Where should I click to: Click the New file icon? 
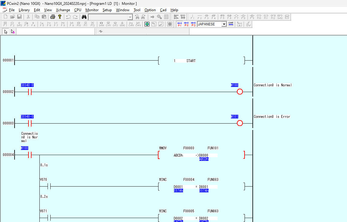5,17
